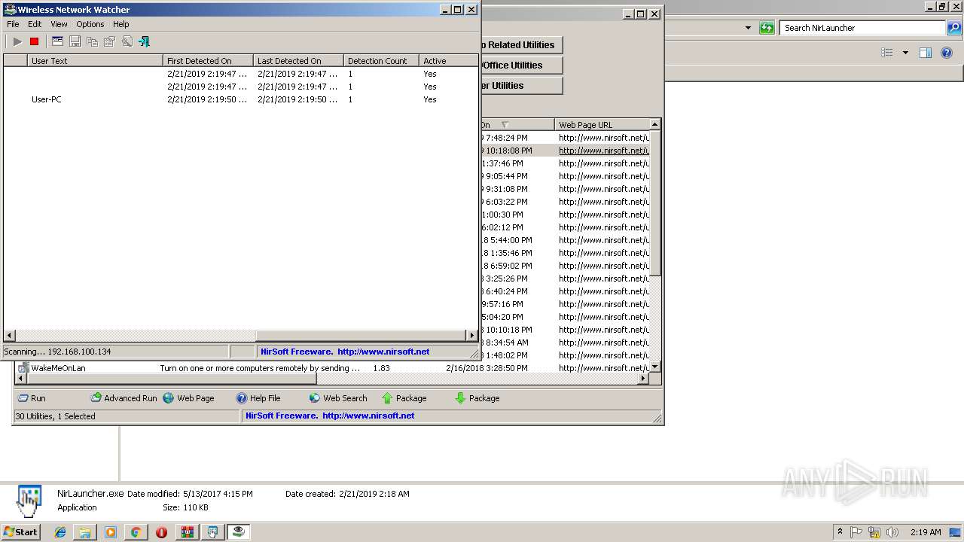
Task: Click the Run button in NirLauncher
Action: pos(32,398)
